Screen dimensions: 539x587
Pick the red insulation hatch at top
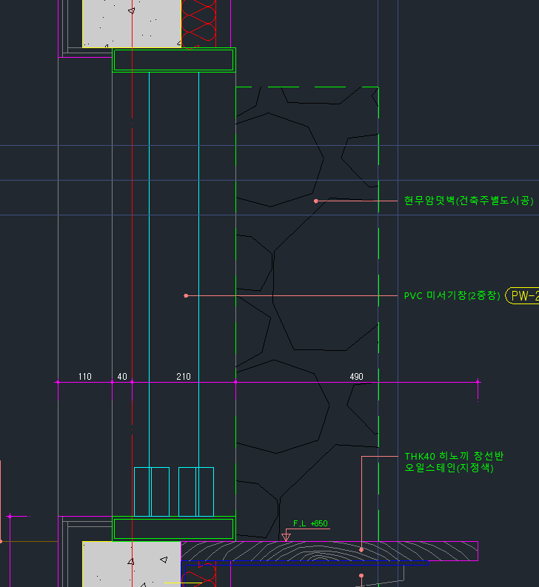(x=198, y=22)
